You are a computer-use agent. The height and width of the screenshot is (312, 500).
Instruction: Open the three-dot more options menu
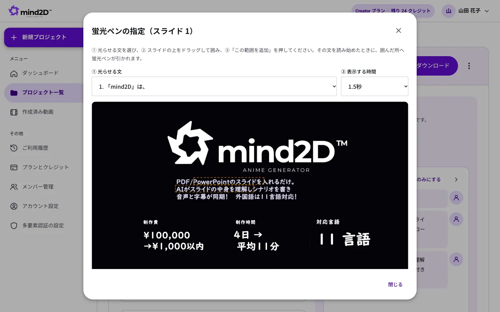[x=469, y=66]
